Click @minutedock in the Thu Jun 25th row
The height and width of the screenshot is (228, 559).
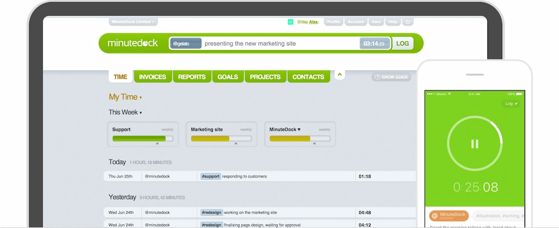157,176
